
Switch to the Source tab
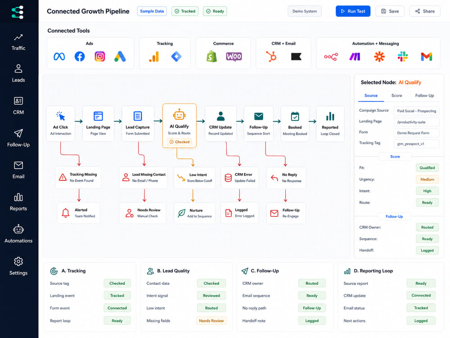pos(371,96)
